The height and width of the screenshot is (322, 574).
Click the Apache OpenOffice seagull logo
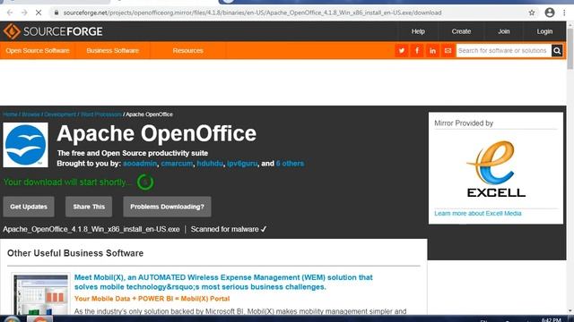coord(26,145)
